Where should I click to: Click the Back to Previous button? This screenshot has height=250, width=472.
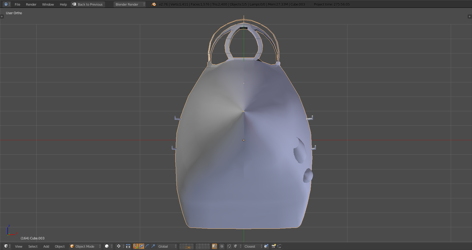click(x=88, y=4)
